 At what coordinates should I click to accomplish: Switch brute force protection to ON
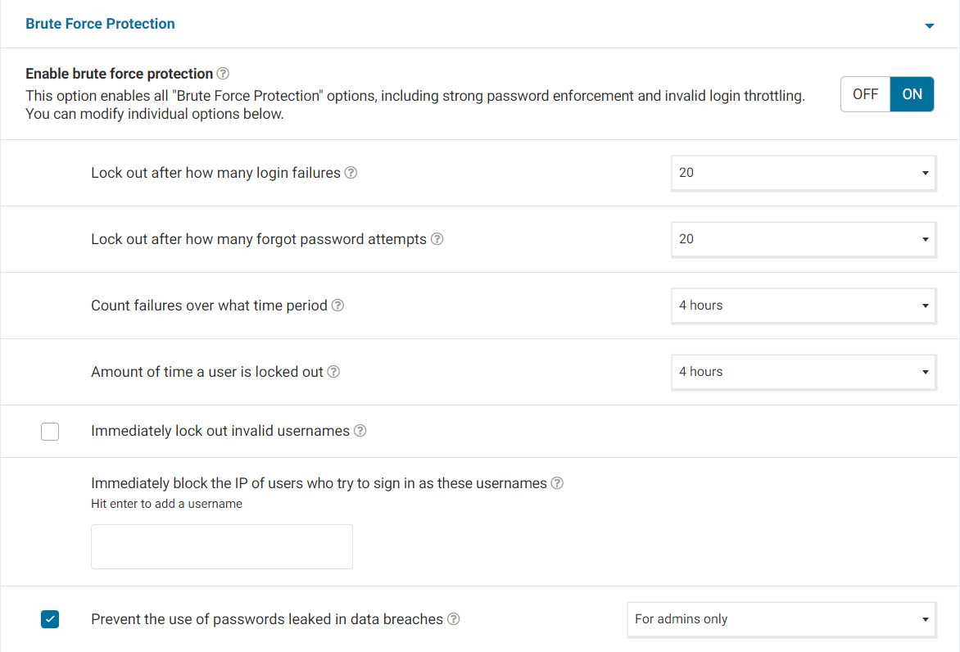click(x=912, y=94)
